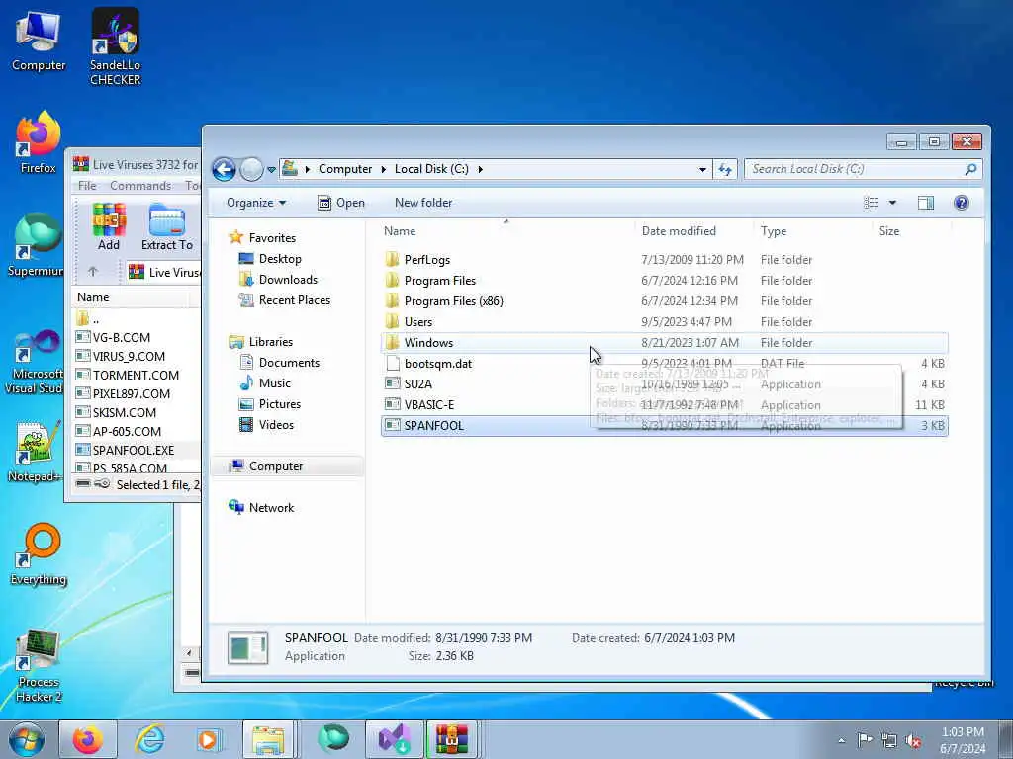The width and height of the screenshot is (1013, 759).
Task: Click the Explorer Back arrow button
Action: (224, 169)
